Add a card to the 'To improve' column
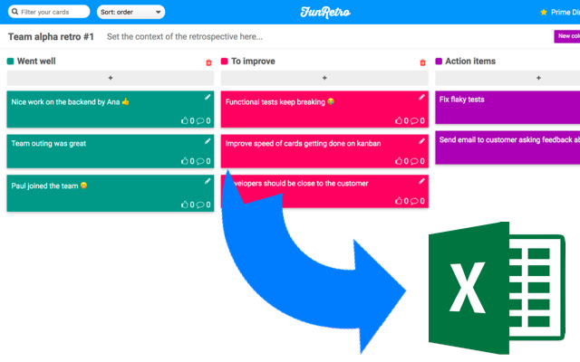 click(324, 78)
